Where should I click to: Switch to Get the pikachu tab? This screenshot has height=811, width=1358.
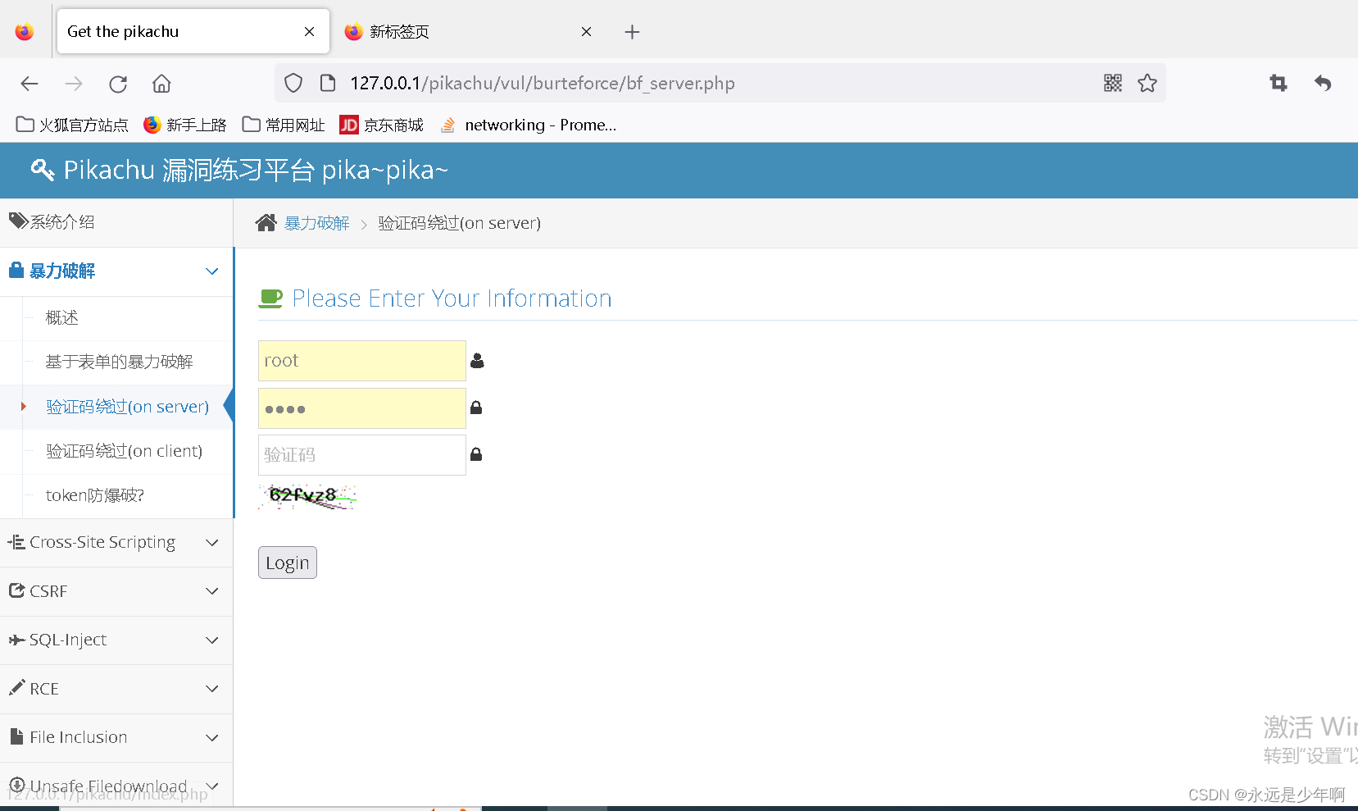click(x=193, y=31)
